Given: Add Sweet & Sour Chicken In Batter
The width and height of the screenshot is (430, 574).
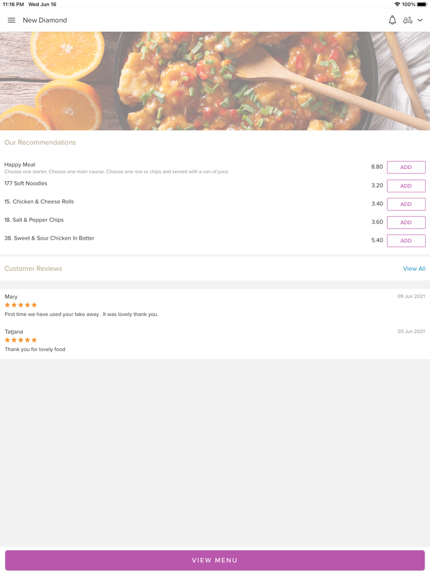Looking at the screenshot, I should (405, 241).
